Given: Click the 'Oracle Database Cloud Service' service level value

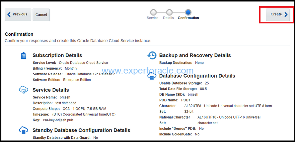Looking at the screenshot, I should (83, 63).
